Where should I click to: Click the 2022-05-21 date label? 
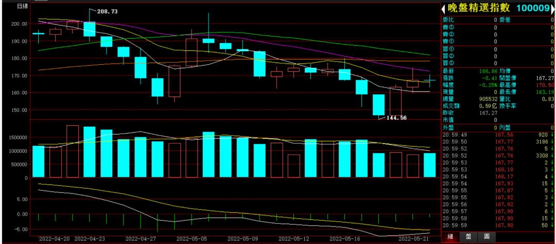coord(413,239)
